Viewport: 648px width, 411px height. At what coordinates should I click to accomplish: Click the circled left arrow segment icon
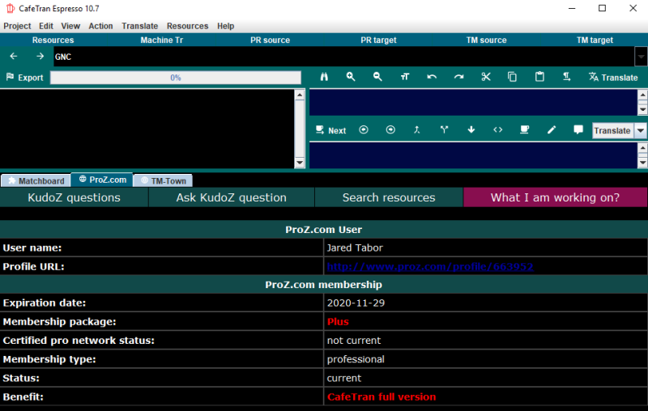(x=364, y=130)
